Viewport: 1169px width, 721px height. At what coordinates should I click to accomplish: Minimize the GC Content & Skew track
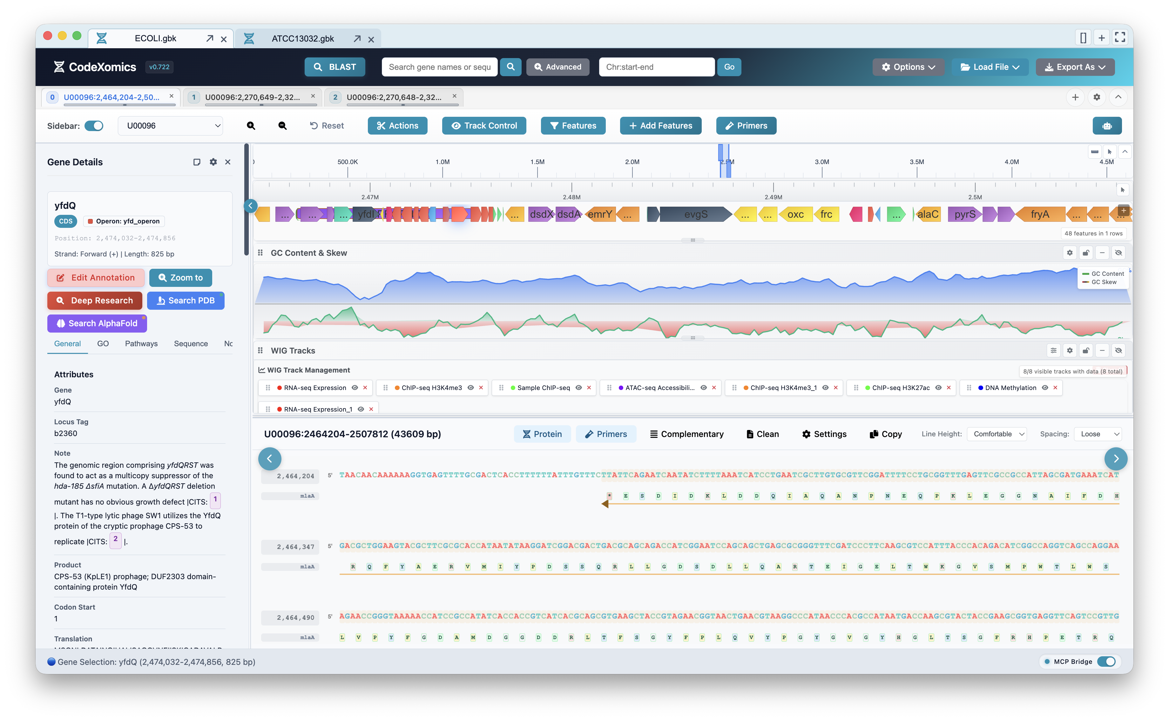click(1102, 253)
